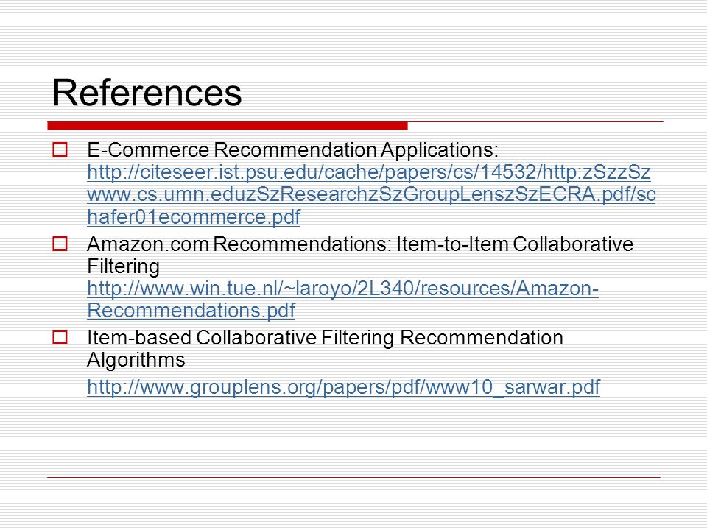Click 'Item-based Collaborative Filtering Recommendation' text

pyautogui.click(x=325, y=338)
